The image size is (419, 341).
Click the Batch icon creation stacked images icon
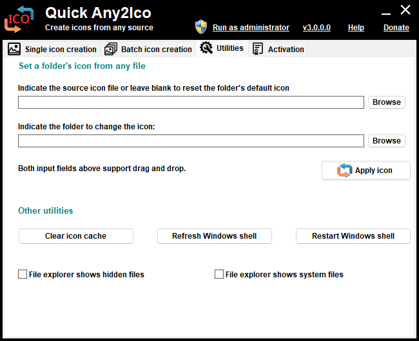pos(111,49)
